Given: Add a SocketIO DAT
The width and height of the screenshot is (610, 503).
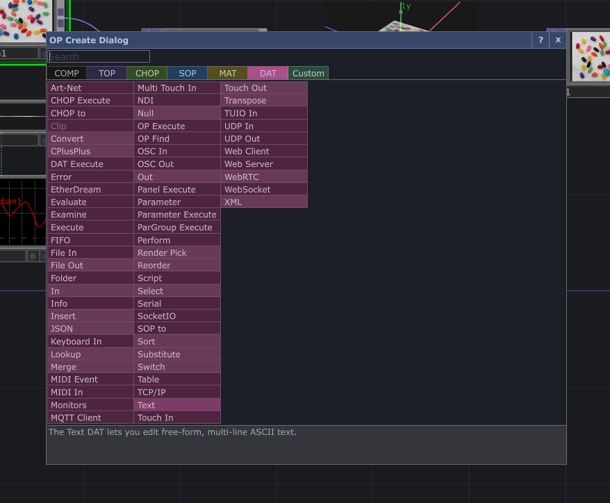Looking at the screenshot, I should click(x=177, y=317).
